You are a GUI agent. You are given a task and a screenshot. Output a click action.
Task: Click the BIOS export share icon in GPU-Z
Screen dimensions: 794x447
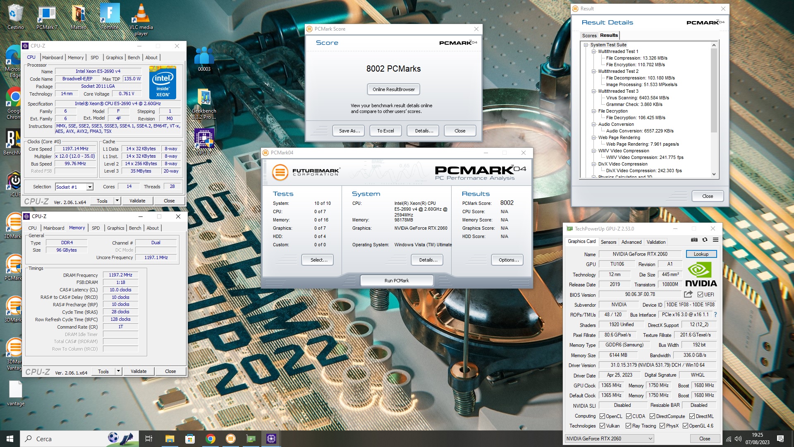click(x=688, y=294)
